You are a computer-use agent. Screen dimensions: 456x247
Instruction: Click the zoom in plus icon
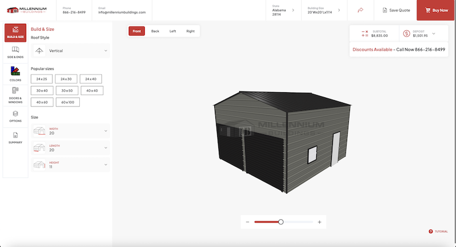pos(319,222)
